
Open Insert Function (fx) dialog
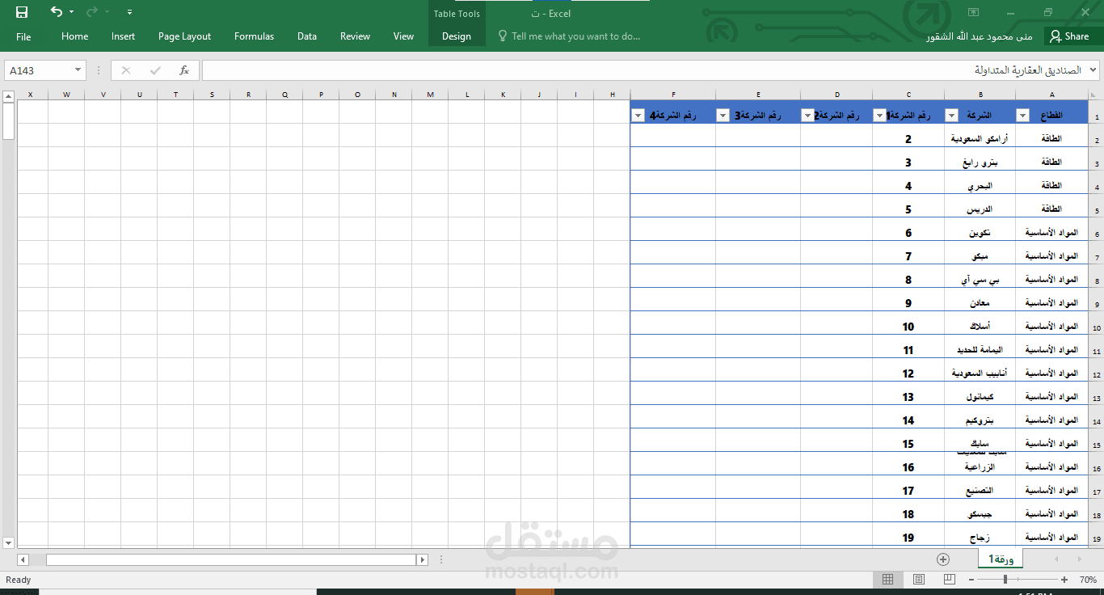coord(184,70)
